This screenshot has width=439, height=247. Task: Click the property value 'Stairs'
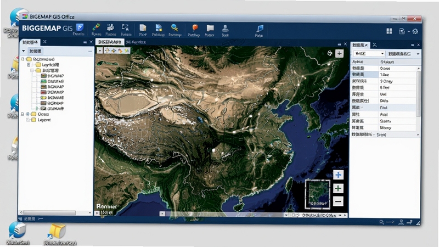coord(385,121)
